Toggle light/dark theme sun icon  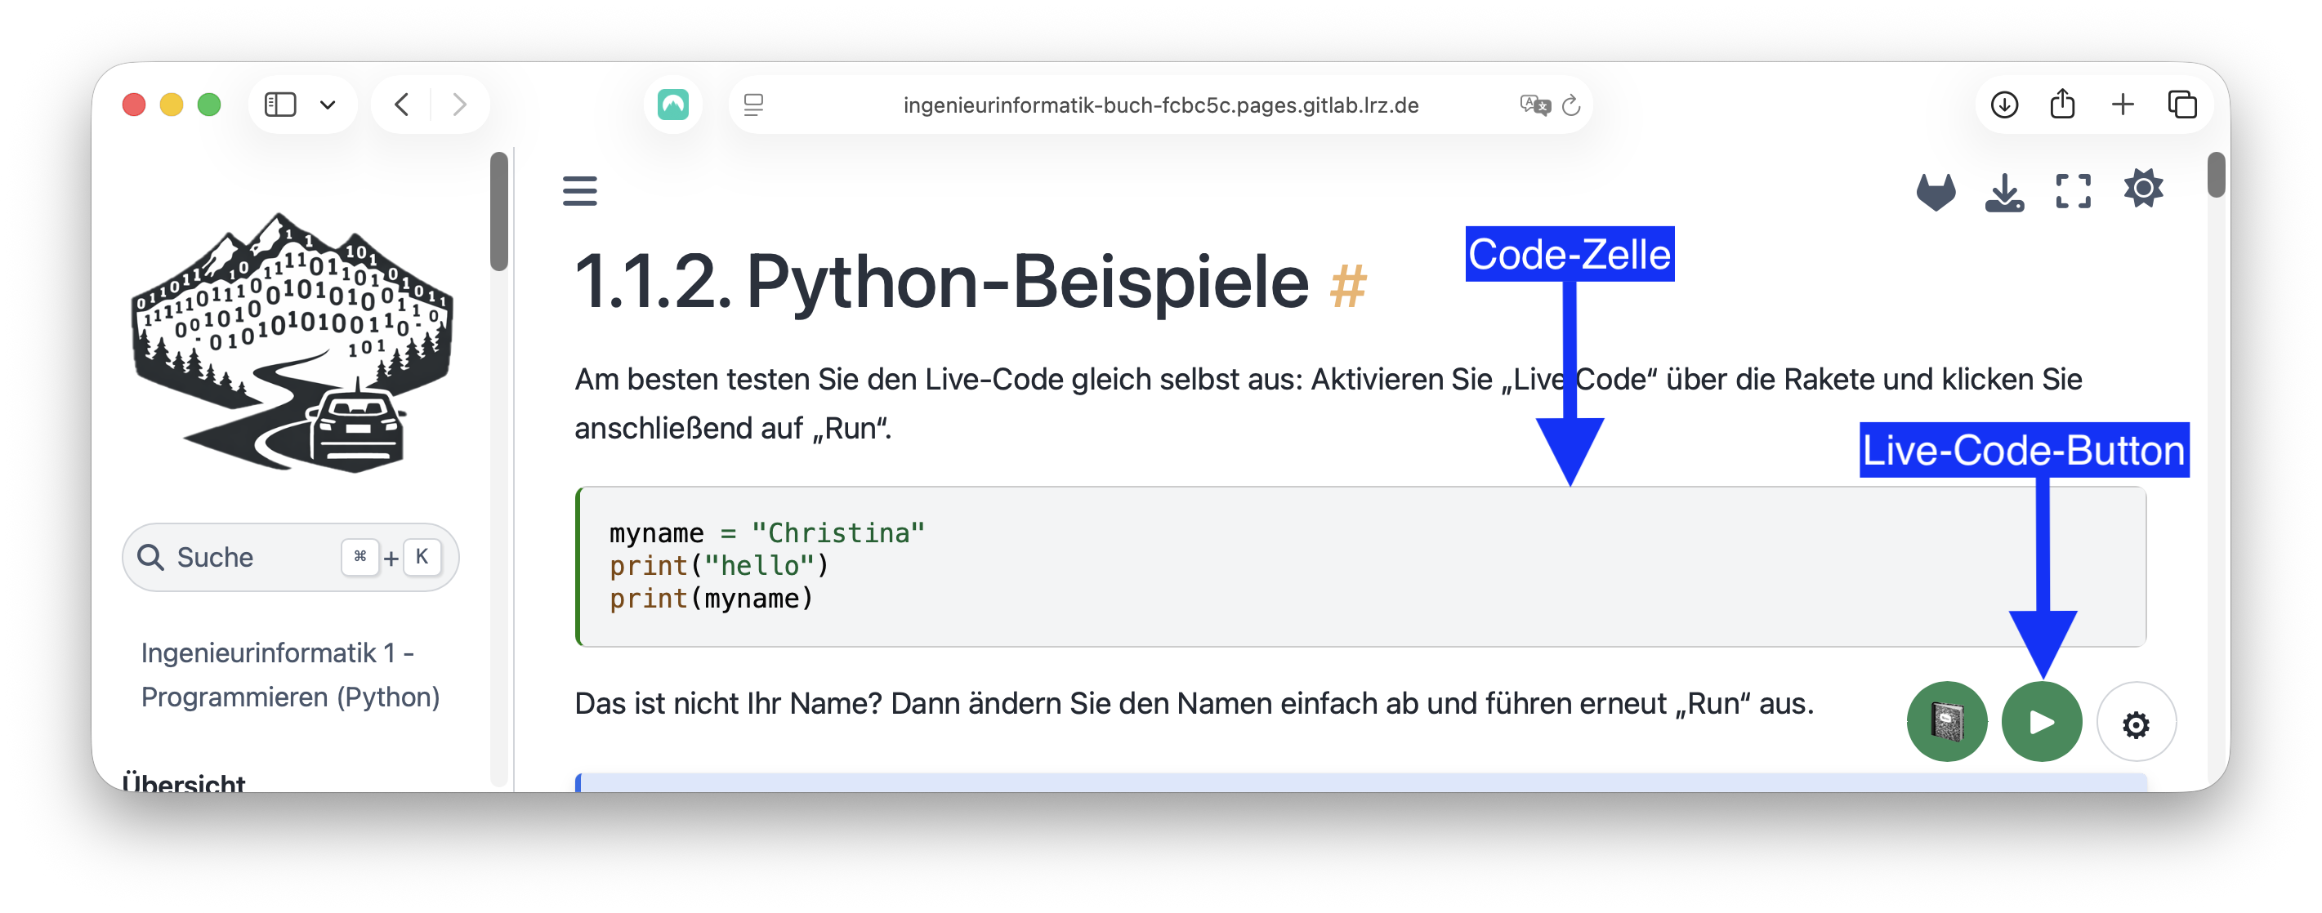pos(2142,189)
